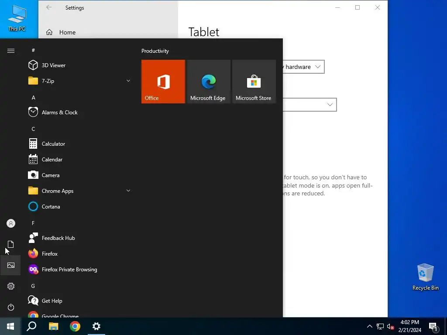Image resolution: width=447 pixels, height=335 pixels.
Task: Click the F letter section header
Action: 33,223
